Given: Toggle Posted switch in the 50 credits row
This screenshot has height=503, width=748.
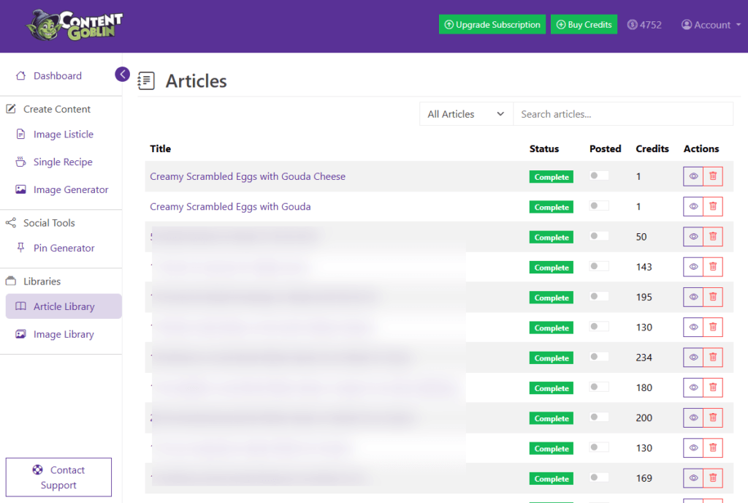Looking at the screenshot, I should 599,235.
